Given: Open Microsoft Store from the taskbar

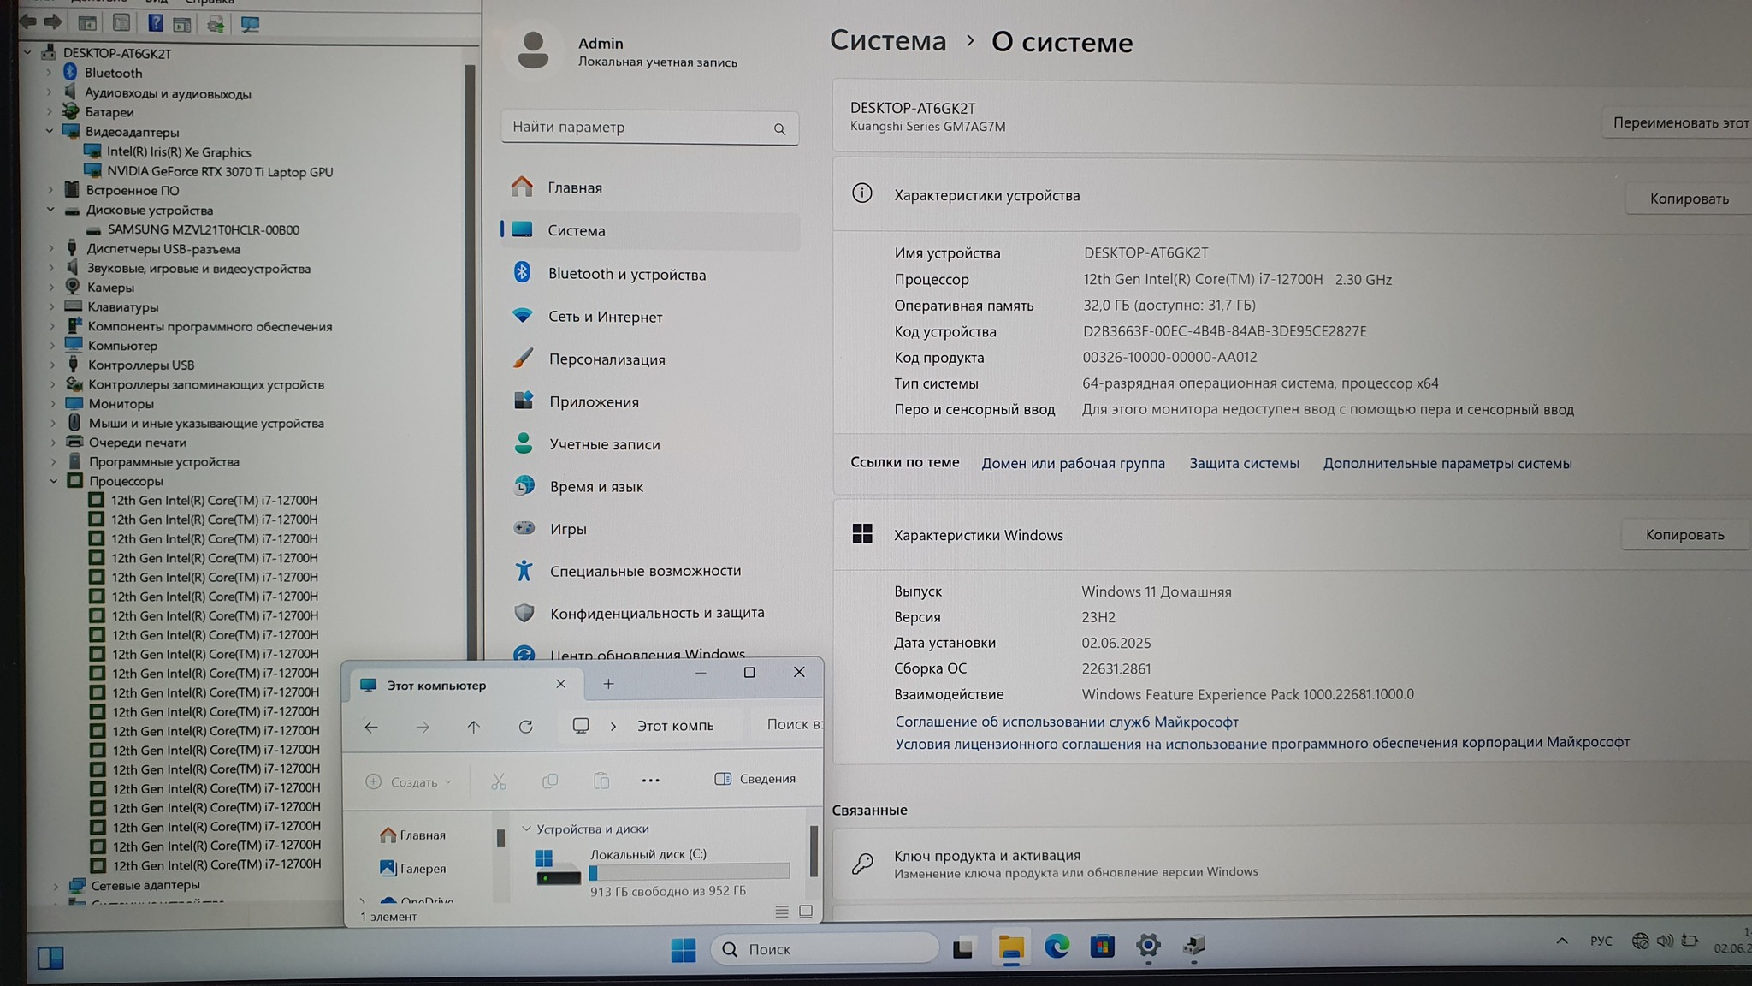Looking at the screenshot, I should (x=1102, y=947).
